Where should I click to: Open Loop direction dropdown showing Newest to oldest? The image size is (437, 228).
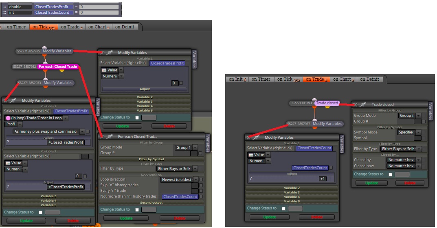click(179, 180)
